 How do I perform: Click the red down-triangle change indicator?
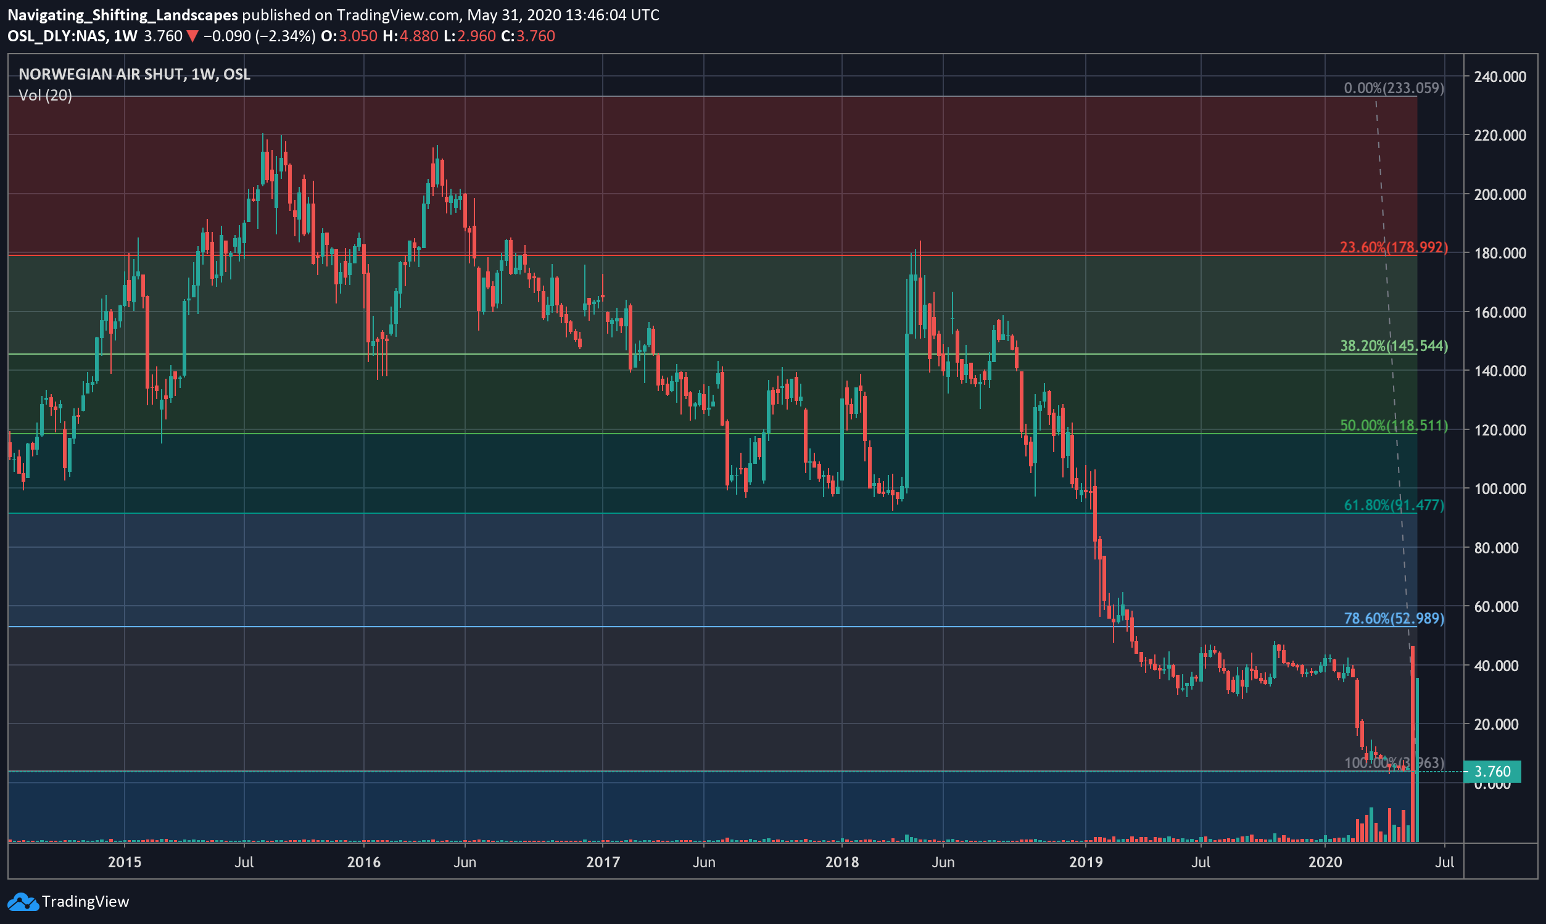coord(192,37)
